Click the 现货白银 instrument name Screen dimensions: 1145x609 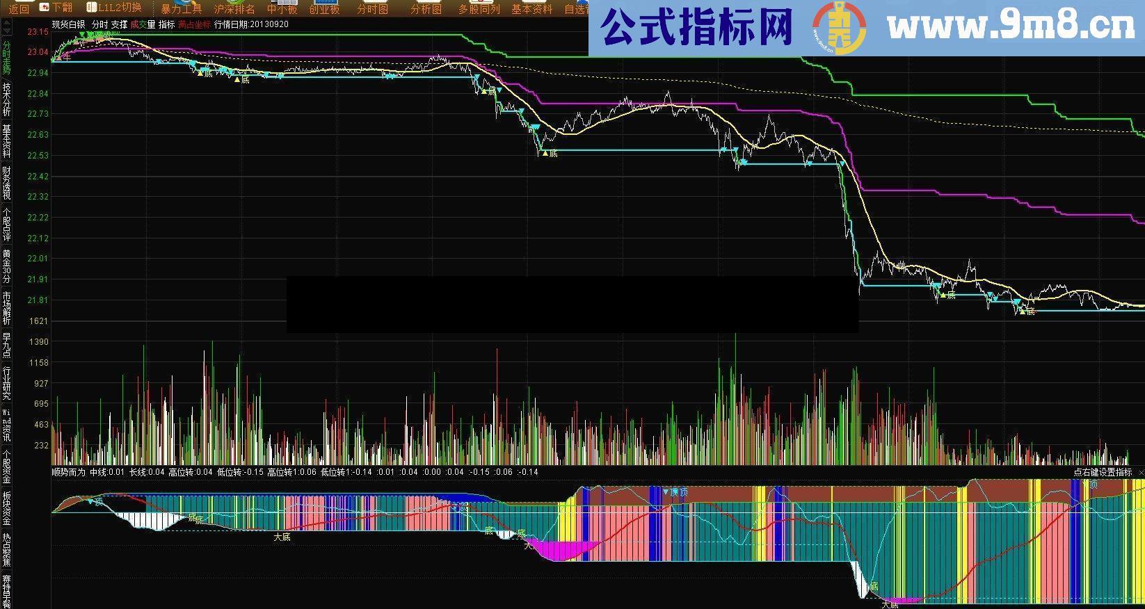pyautogui.click(x=68, y=24)
